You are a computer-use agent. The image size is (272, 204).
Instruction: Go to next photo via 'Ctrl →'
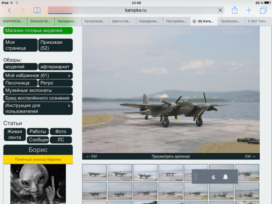pos(250,156)
